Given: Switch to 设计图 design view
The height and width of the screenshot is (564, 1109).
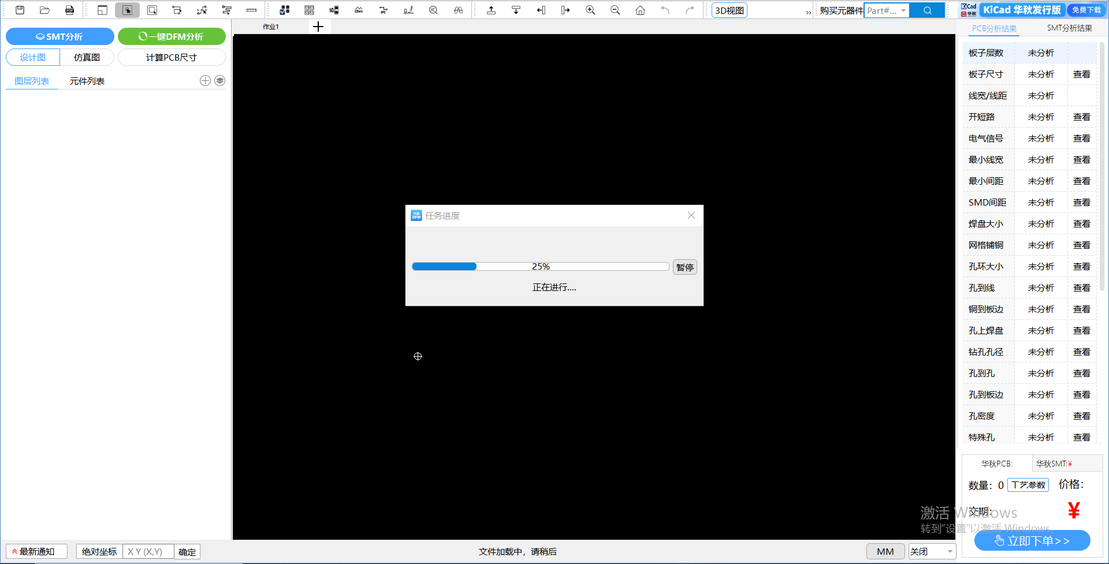Looking at the screenshot, I should tap(33, 57).
